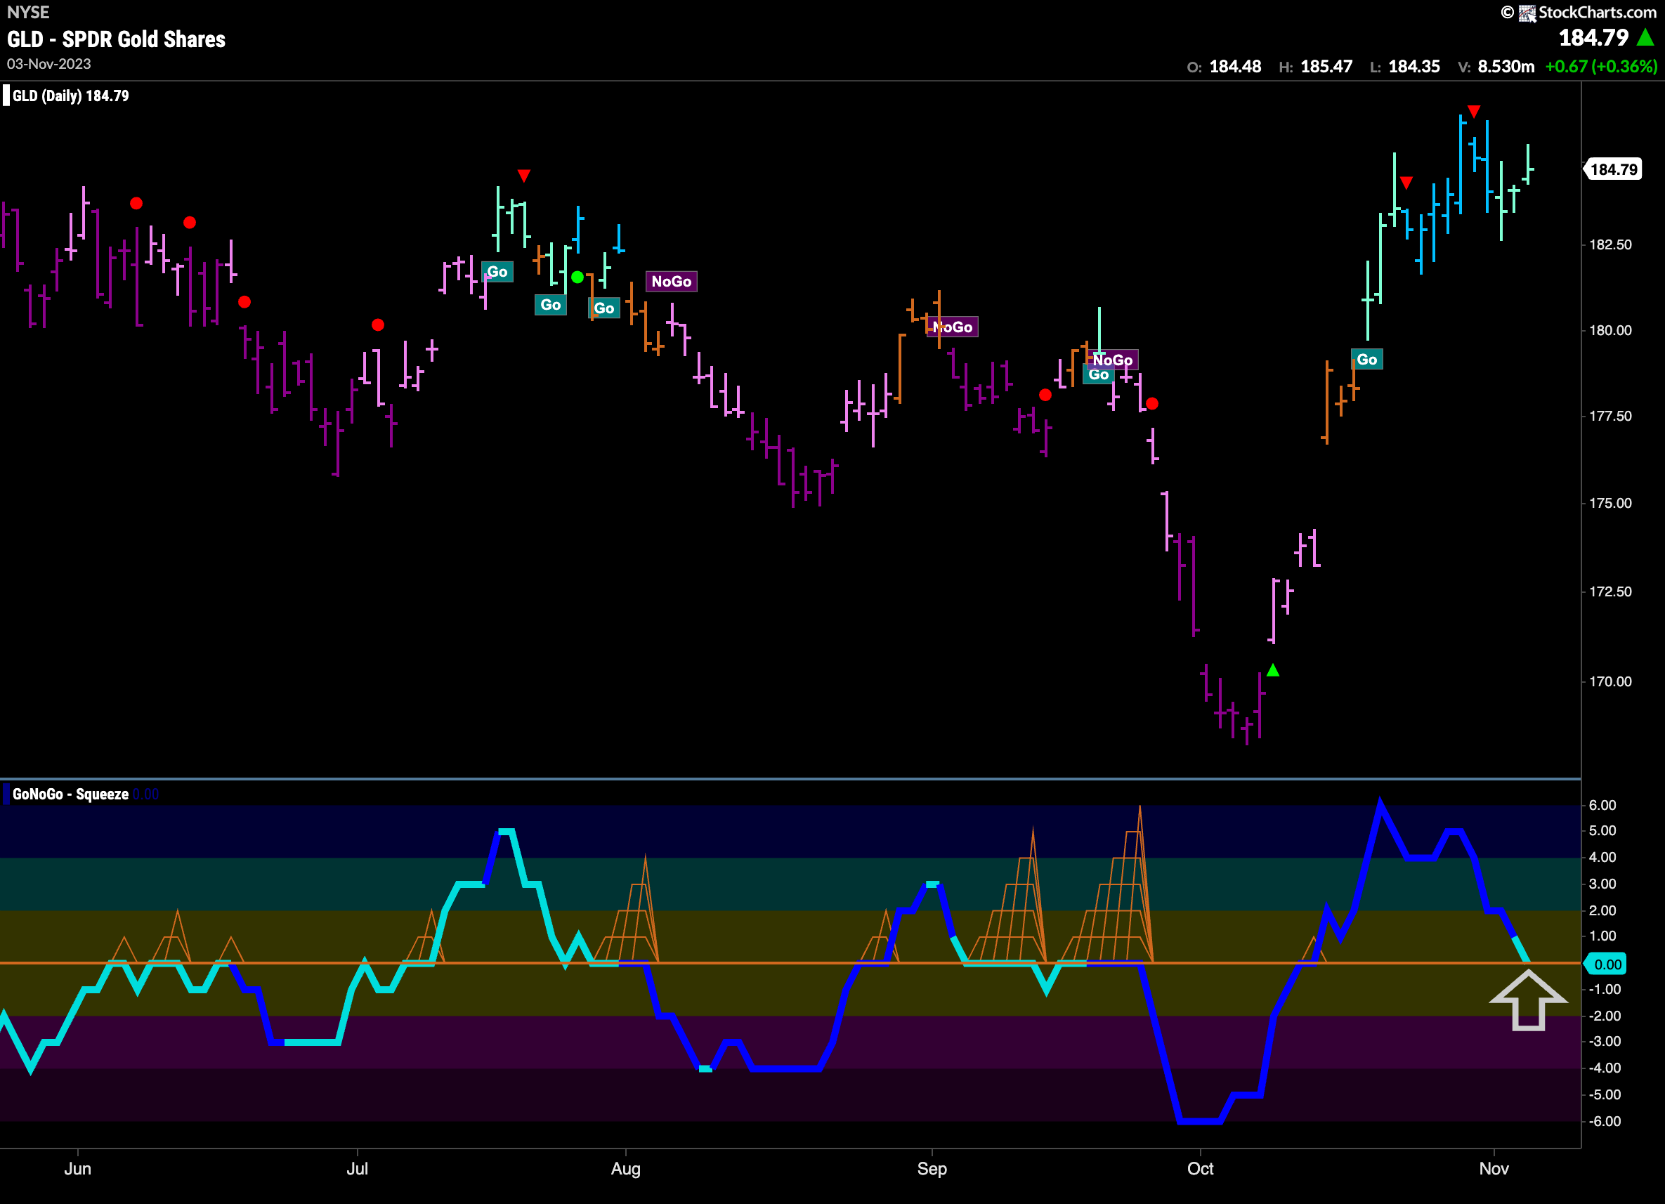Click the 182.50 price axis label
The width and height of the screenshot is (1665, 1204).
point(1611,244)
